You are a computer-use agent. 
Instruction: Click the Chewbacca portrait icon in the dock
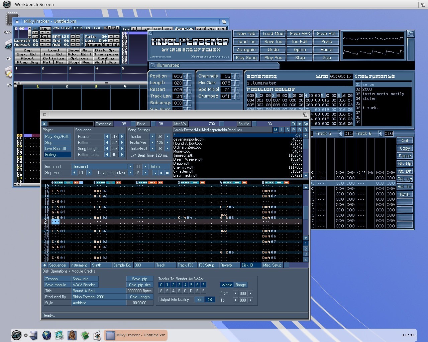click(72, 335)
